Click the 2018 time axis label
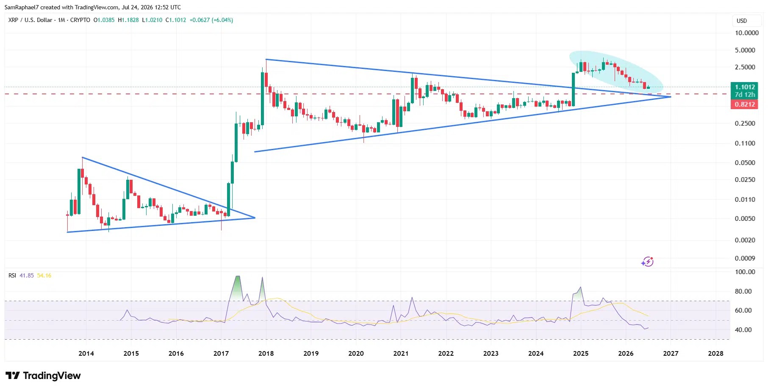Image resolution: width=768 pixels, height=390 pixels. [x=266, y=354]
